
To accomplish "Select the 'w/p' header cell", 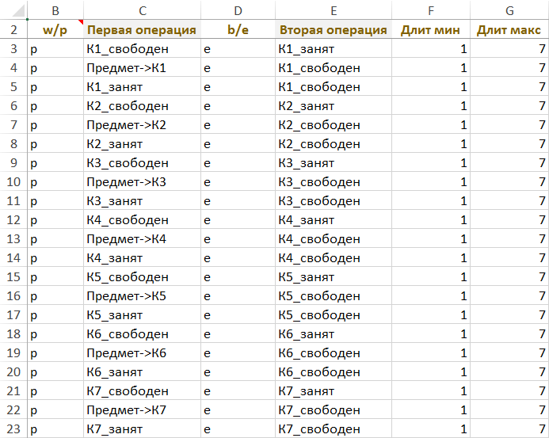I will click(x=55, y=30).
